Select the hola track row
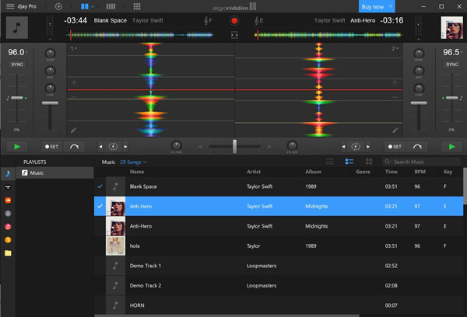 [279, 246]
